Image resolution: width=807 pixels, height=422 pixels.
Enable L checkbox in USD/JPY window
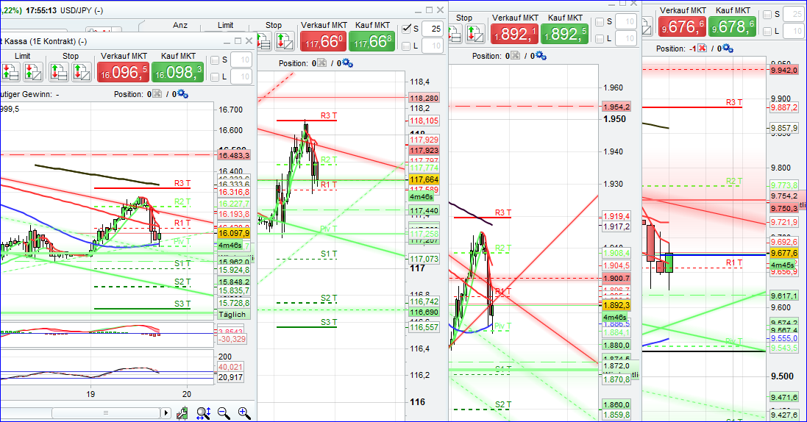407,46
